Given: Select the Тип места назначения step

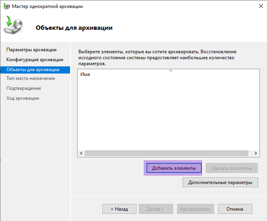Looking at the screenshot, I should (31, 78).
